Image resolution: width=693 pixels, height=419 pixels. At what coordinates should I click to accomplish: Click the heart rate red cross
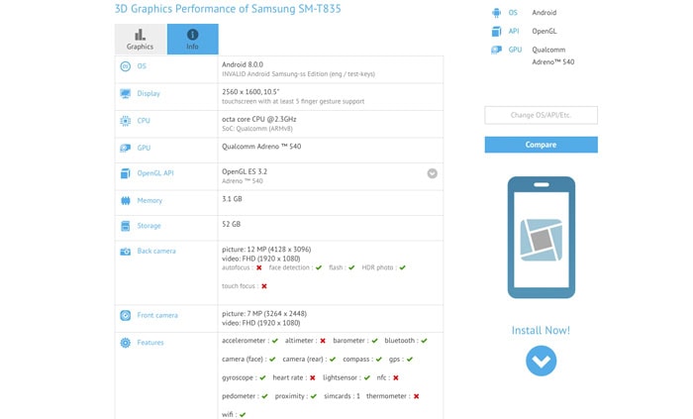pyautogui.click(x=313, y=378)
